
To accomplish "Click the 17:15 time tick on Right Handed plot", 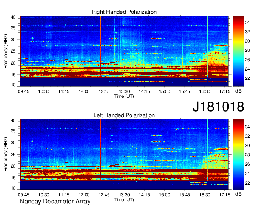I will click(225, 91).
